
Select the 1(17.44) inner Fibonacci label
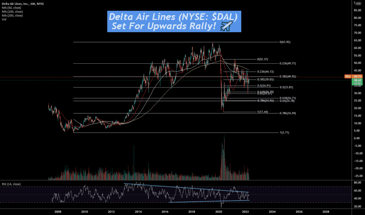262,112
